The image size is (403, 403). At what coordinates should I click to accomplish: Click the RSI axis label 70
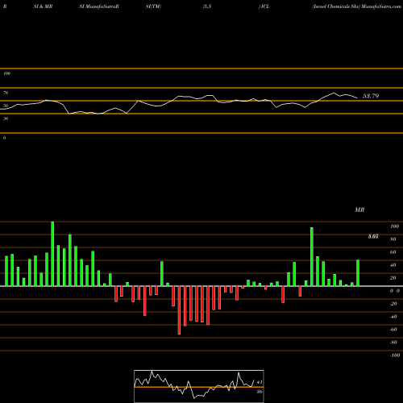pyautogui.click(x=6, y=93)
